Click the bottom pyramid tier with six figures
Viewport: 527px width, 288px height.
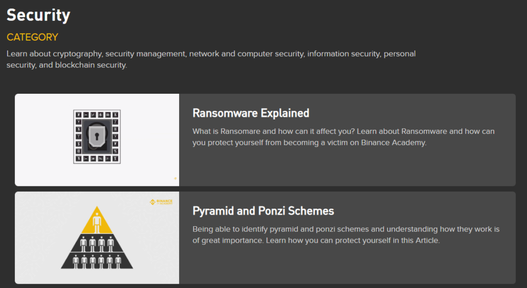click(97, 261)
